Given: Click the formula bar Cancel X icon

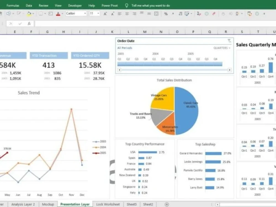Looking at the screenshot, I should point(11,23).
